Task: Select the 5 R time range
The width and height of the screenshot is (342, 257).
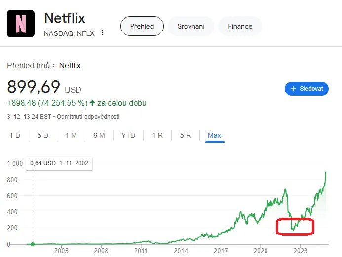Action: pos(186,135)
